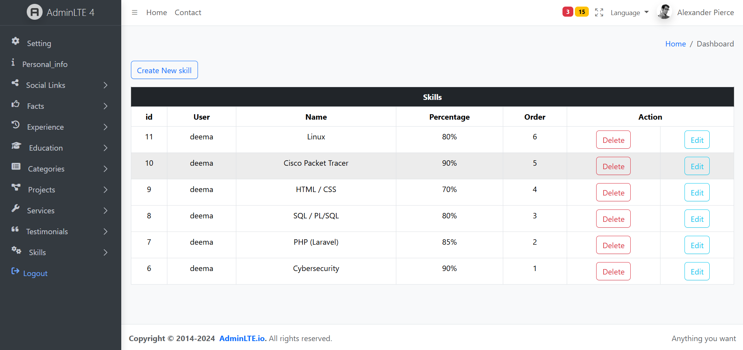Open the red 3 notifications badge
The width and height of the screenshot is (743, 350).
pyautogui.click(x=568, y=12)
